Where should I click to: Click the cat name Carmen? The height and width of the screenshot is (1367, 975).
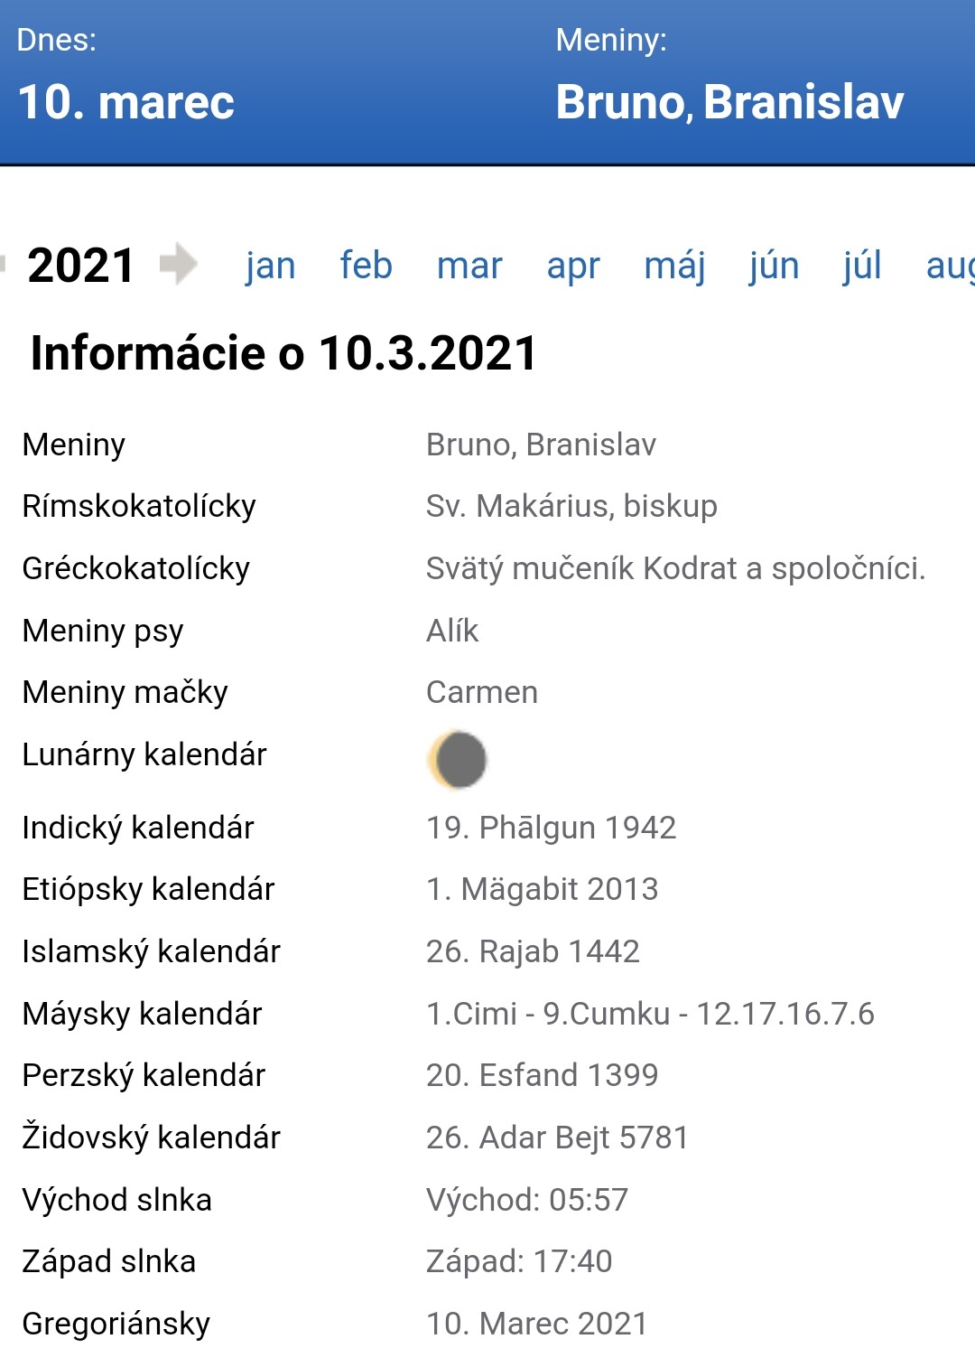(x=482, y=692)
